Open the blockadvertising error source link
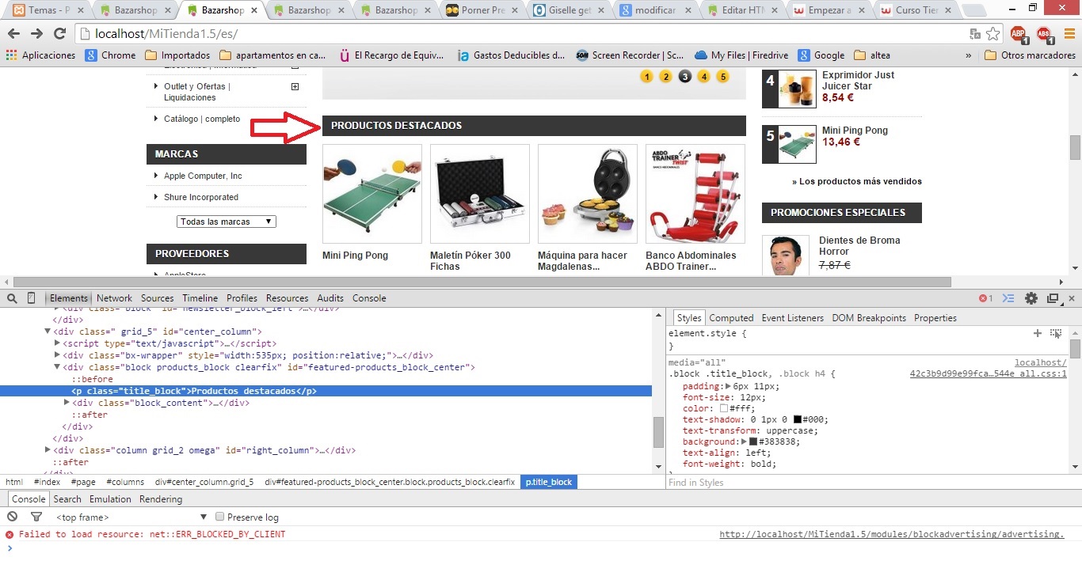The width and height of the screenshot is (1082, 576). tap(892, 534)
